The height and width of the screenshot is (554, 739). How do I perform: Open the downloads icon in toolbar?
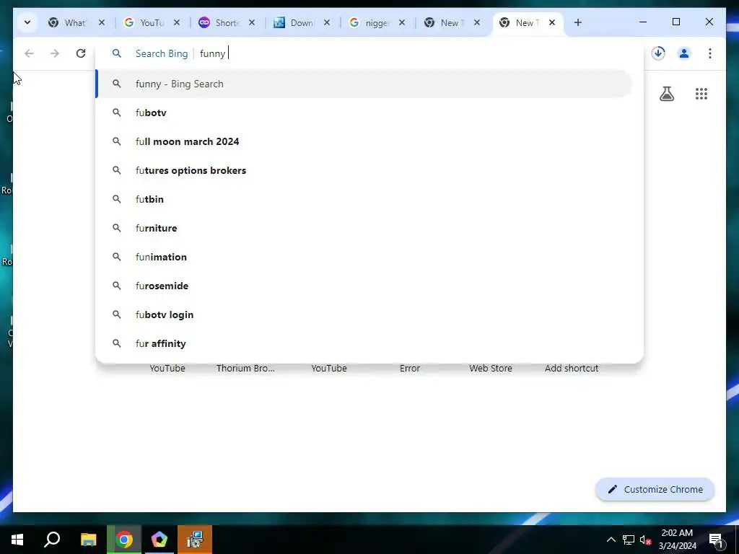(x=658, y=53)
